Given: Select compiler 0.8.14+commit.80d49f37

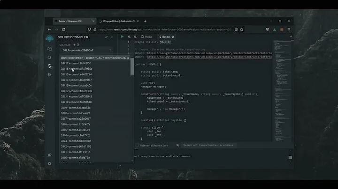Looking at the screenshot, I should (95, 80).
